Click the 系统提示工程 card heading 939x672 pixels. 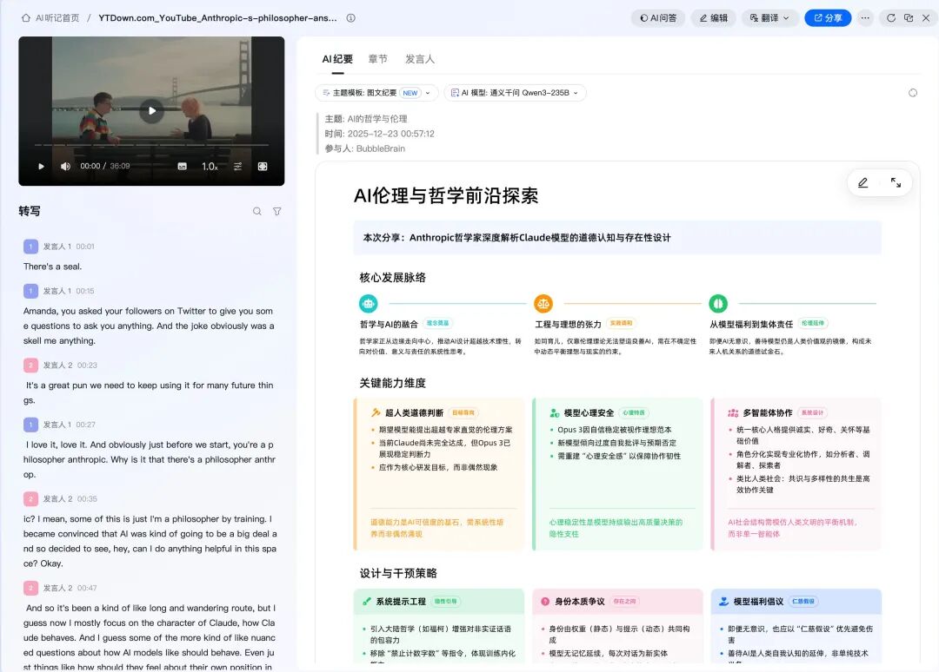point(401,602)
